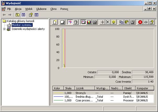The width and height of the screenshot is (158, 112).
Task: Select Katalog główny konsoli tree node
Action: [21, 21]
